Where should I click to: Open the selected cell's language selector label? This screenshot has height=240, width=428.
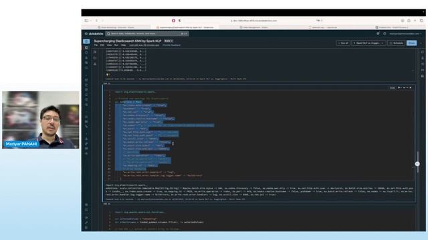[x=393, y=88]
